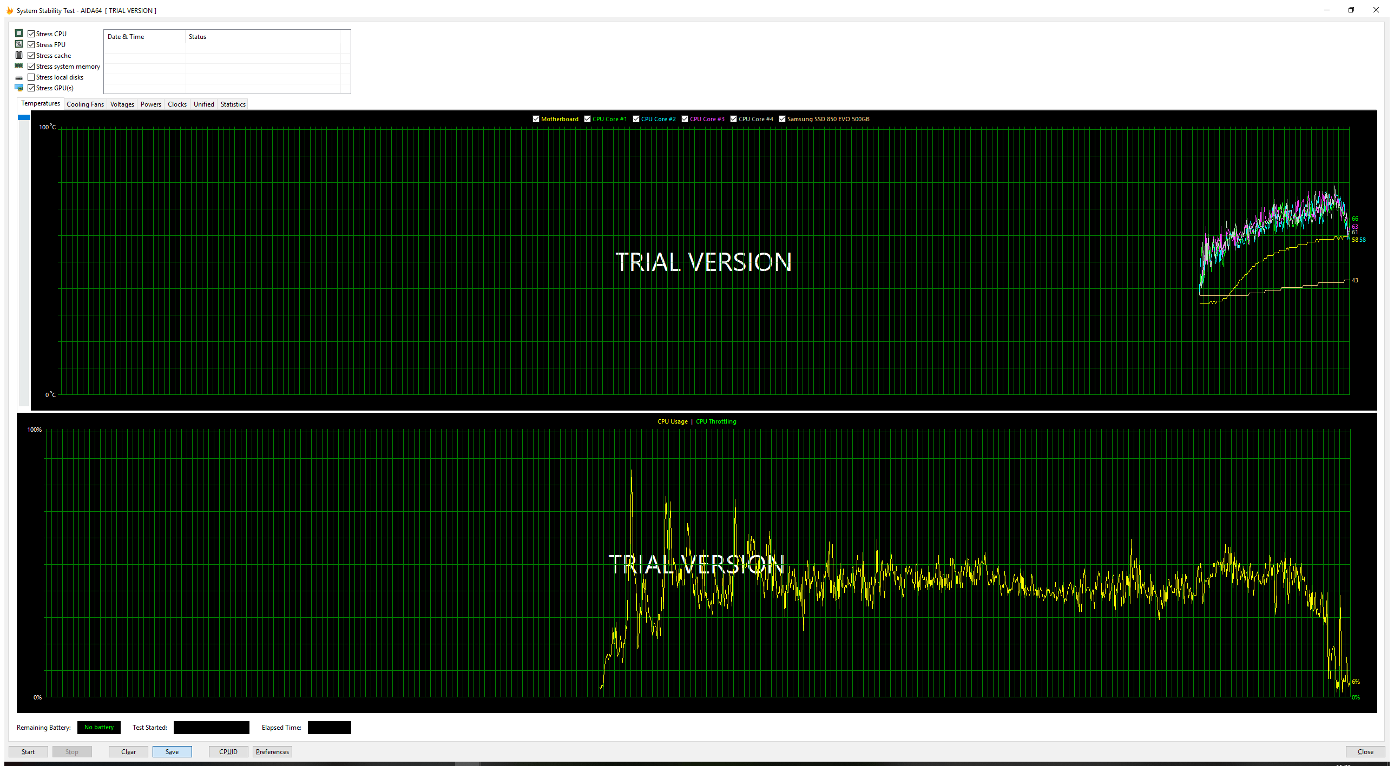
Task: Click the local disks drive icon
Action: tap(19, 78)
